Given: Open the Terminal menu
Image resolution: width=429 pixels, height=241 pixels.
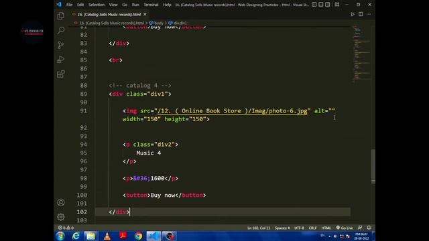Looking at the screenshot, I should (x=151, y=5).
